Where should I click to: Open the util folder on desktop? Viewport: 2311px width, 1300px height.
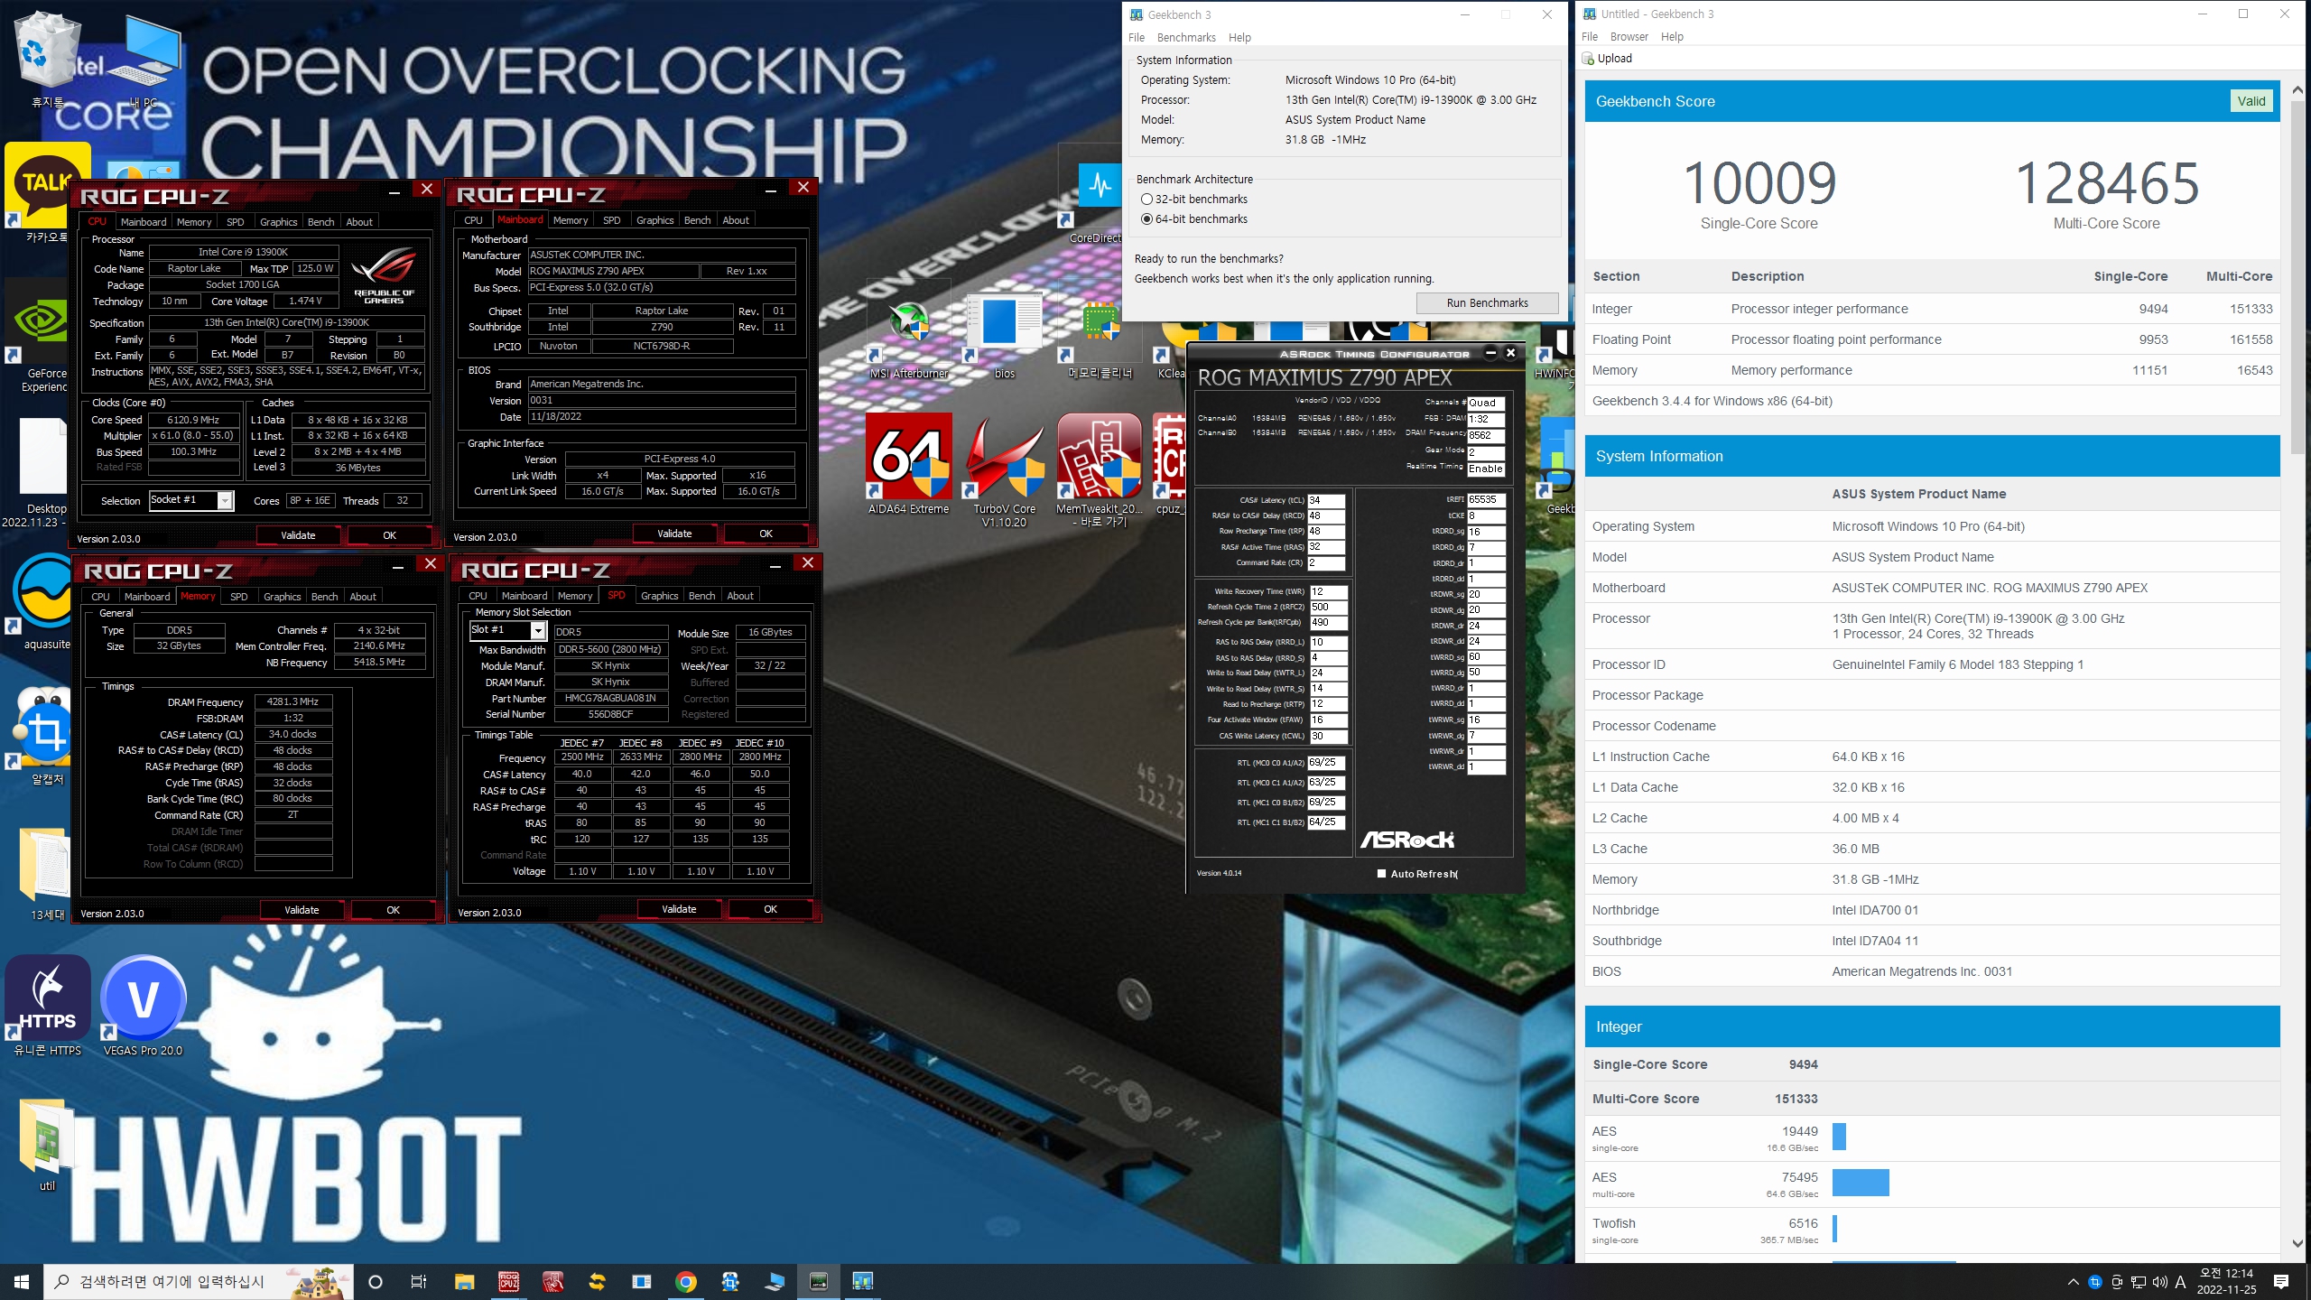click(45, 1145)
